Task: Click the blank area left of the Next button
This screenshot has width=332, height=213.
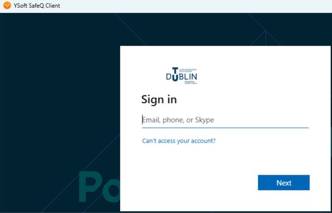Action: 189,183
